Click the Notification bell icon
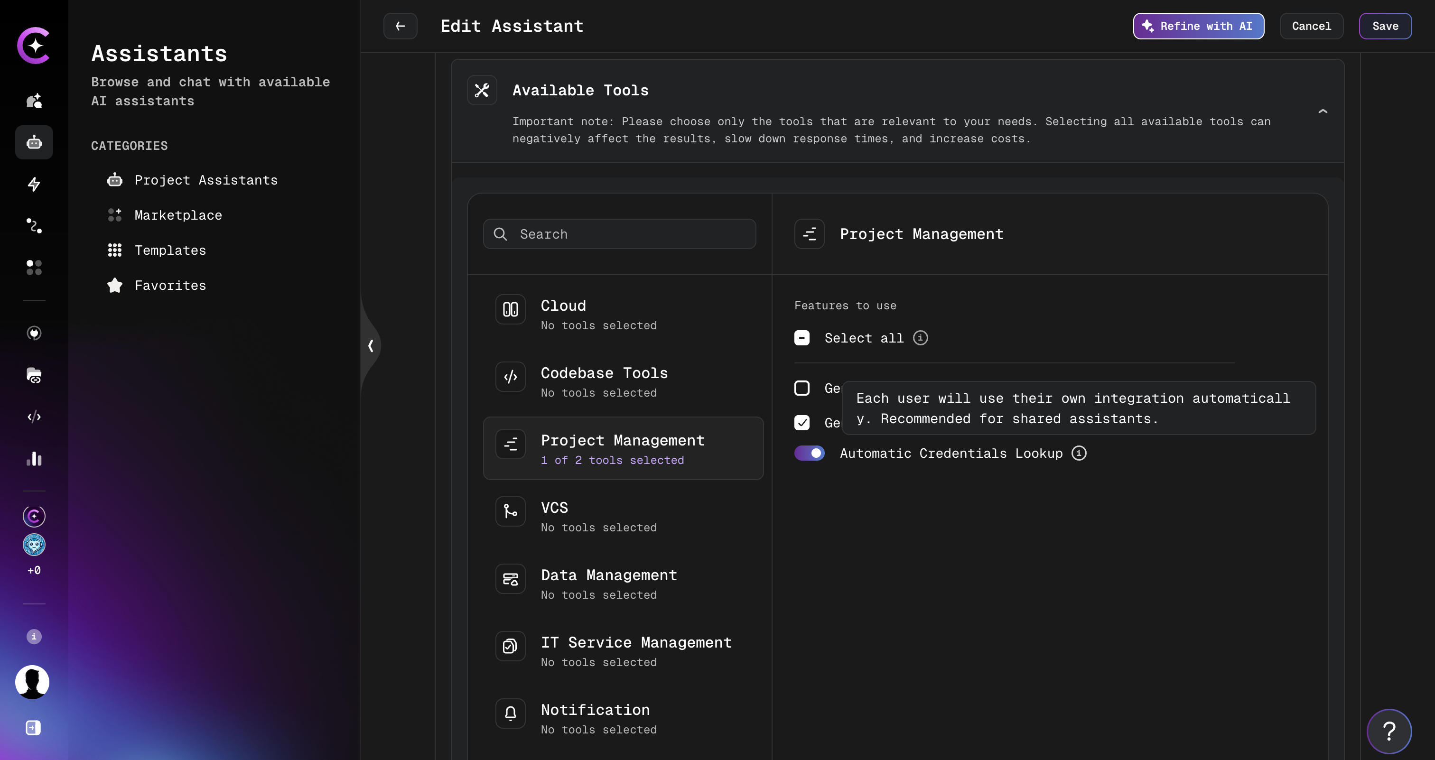Screen dimensions: 1435x760 tap(510, 713)
